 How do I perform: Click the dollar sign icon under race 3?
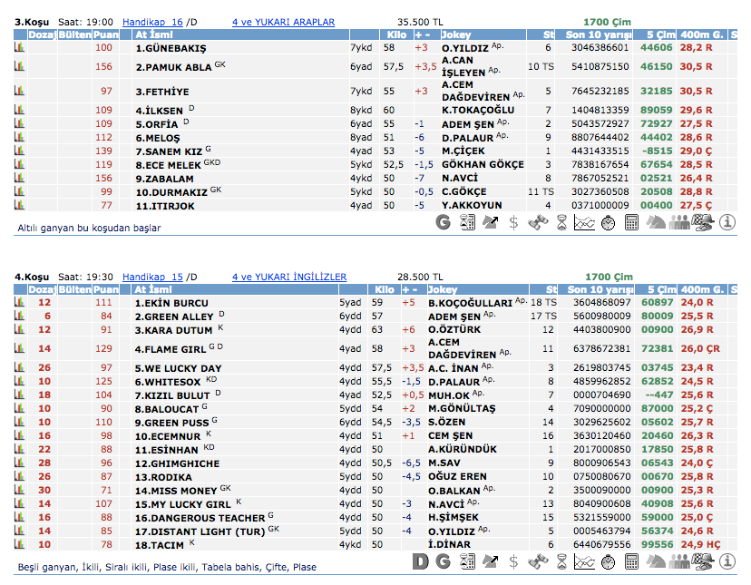[x=514, y=222]
